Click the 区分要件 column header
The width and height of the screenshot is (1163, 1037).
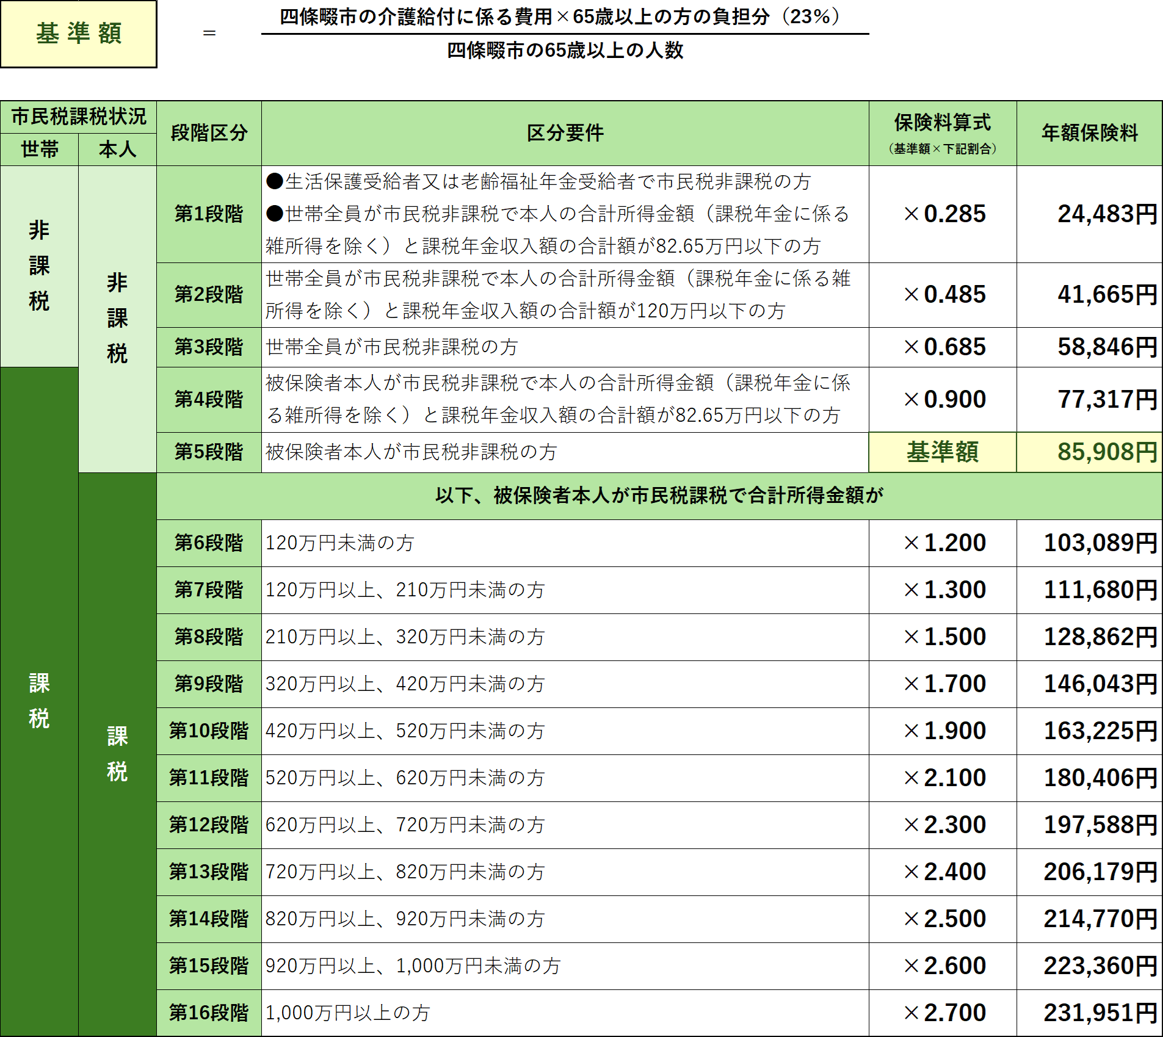565,133
